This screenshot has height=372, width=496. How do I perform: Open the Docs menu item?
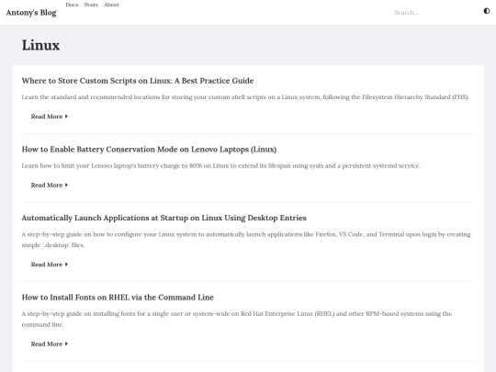[x=72, y=5]
